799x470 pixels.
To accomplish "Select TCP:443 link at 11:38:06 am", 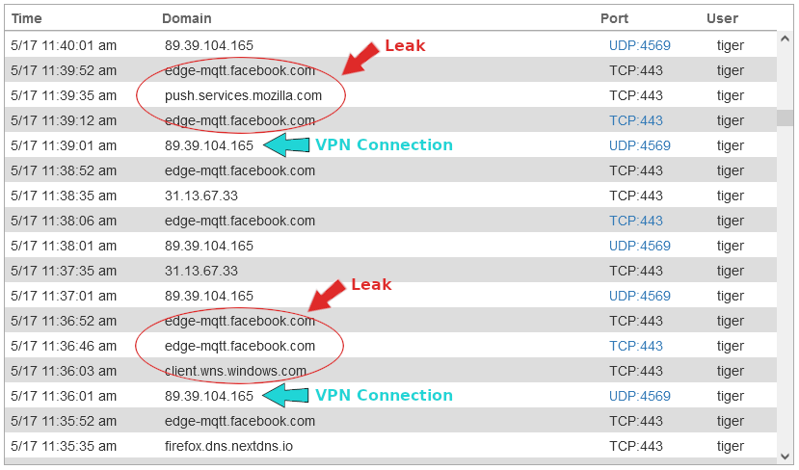I will point(636,221).
